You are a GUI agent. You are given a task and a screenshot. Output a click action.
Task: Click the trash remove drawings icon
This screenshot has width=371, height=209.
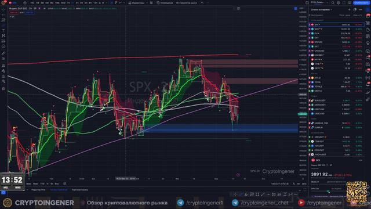tap(3, 89)
